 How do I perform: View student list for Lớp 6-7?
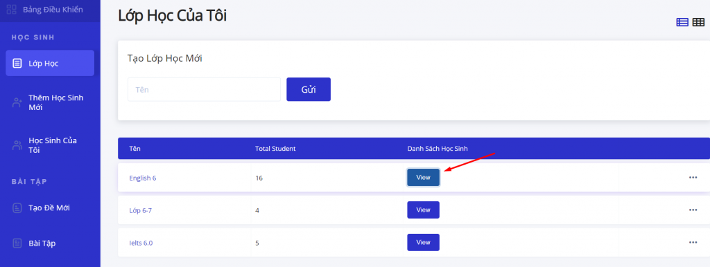click(x=423, y=210)
